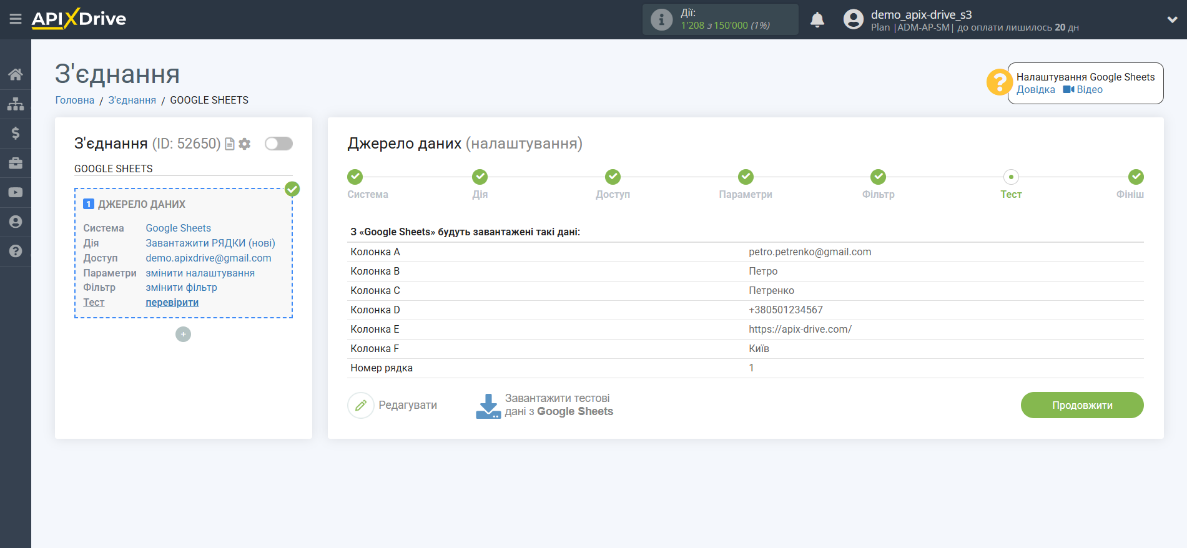
Task: Select the +380501234567 phone value
Action: pos(786,310)
